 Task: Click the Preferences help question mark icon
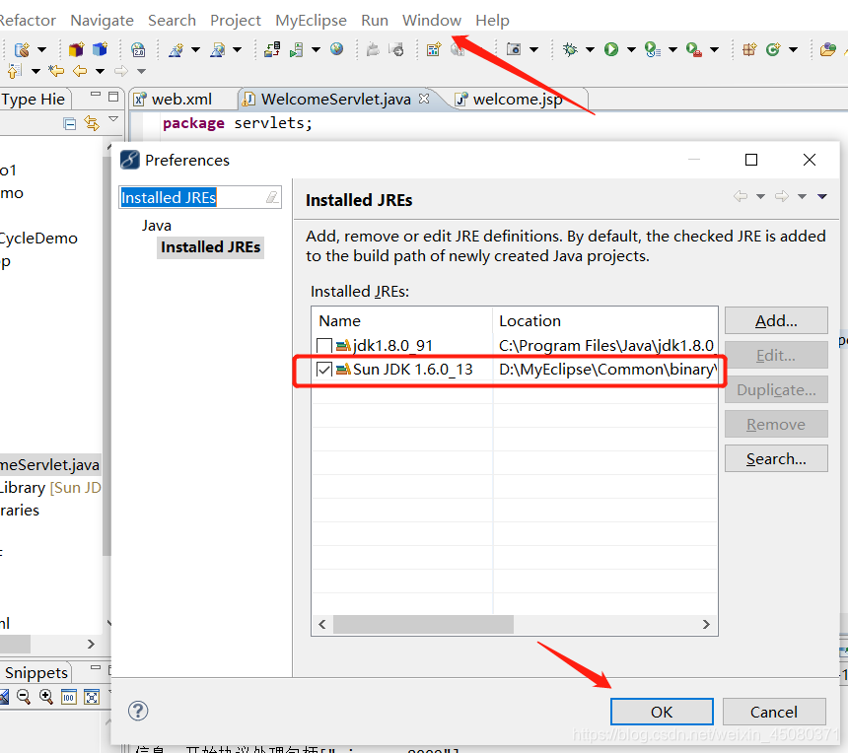[x=138, y=711]
